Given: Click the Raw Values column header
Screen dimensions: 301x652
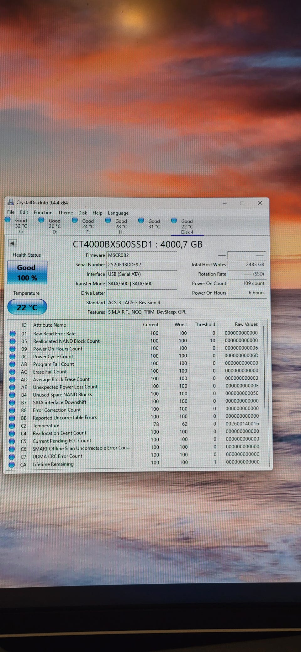Looking at the screenshot, I should 246,324.
